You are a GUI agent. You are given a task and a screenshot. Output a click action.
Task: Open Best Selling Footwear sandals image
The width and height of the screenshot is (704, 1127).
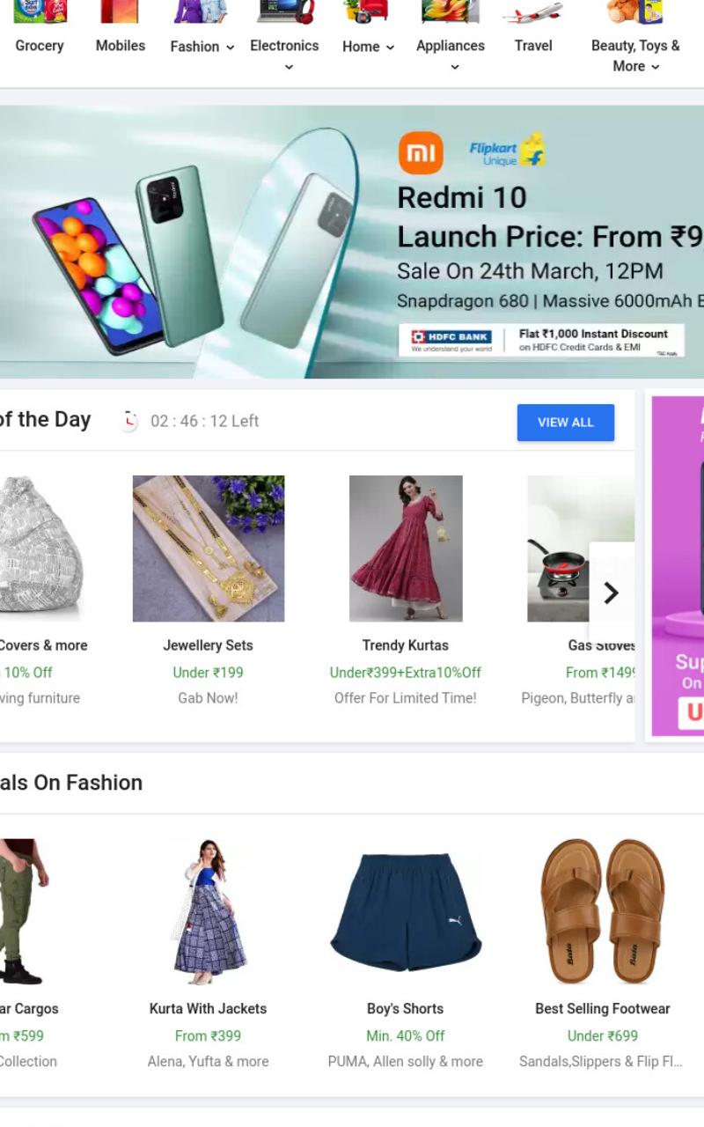603,911
